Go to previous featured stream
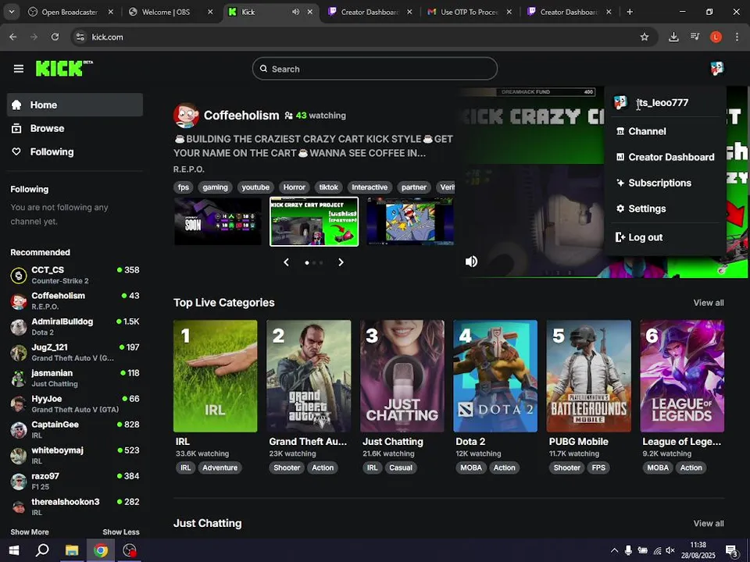 [x=286, y=262]
